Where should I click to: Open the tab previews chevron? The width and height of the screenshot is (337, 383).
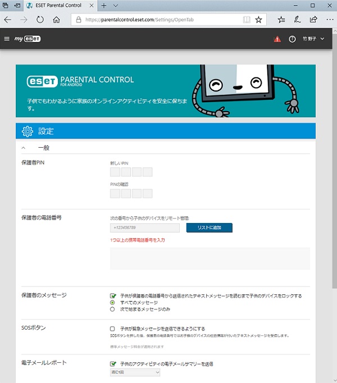116,6
